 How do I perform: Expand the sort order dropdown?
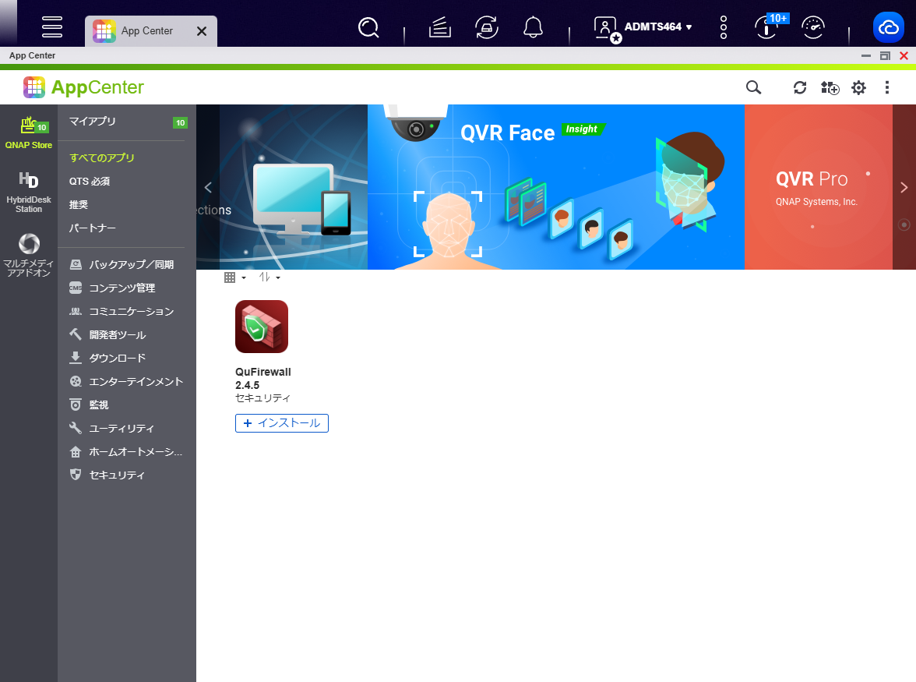270,277
